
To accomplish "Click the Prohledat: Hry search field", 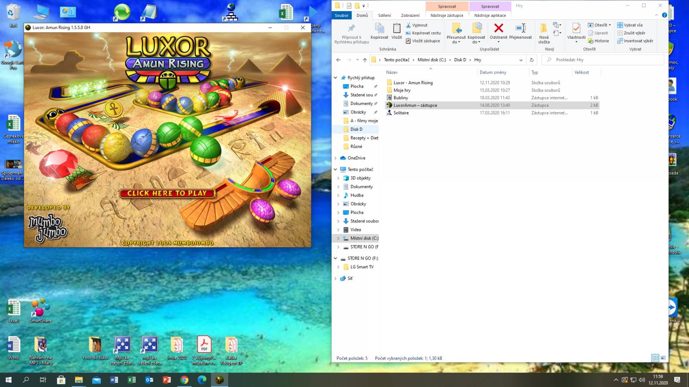I will 603,60.
